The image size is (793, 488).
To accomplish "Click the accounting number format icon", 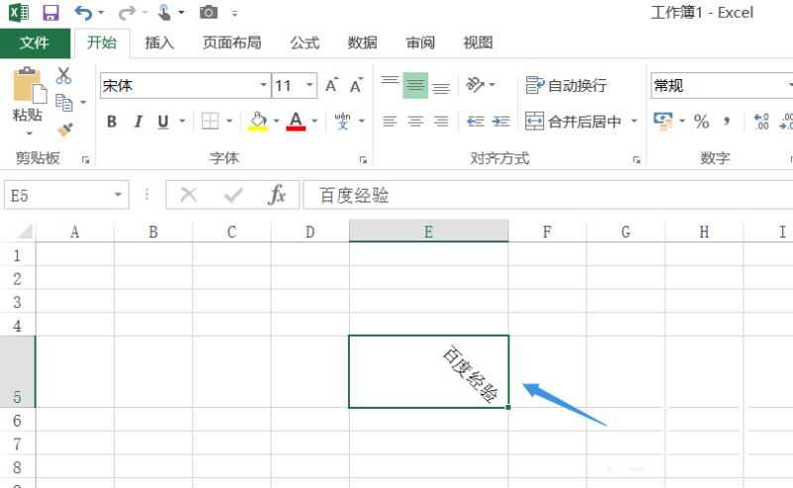I will (663, 121).
